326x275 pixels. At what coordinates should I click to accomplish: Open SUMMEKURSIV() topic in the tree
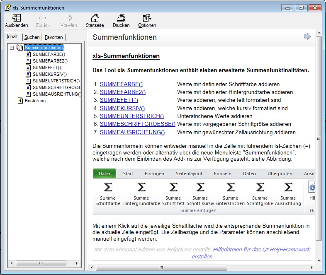point(50,74)
